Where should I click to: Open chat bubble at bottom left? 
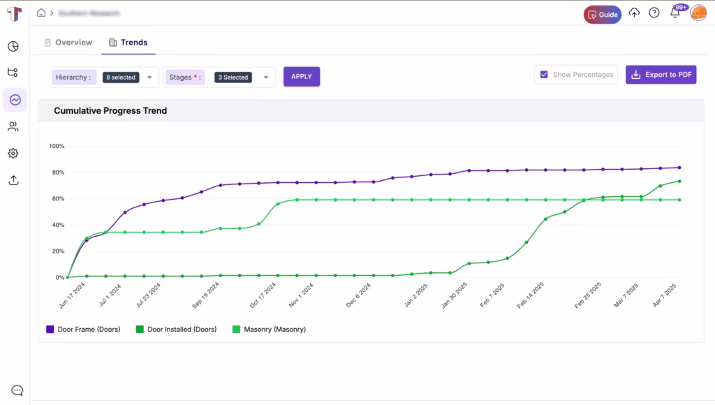point(17,390)
